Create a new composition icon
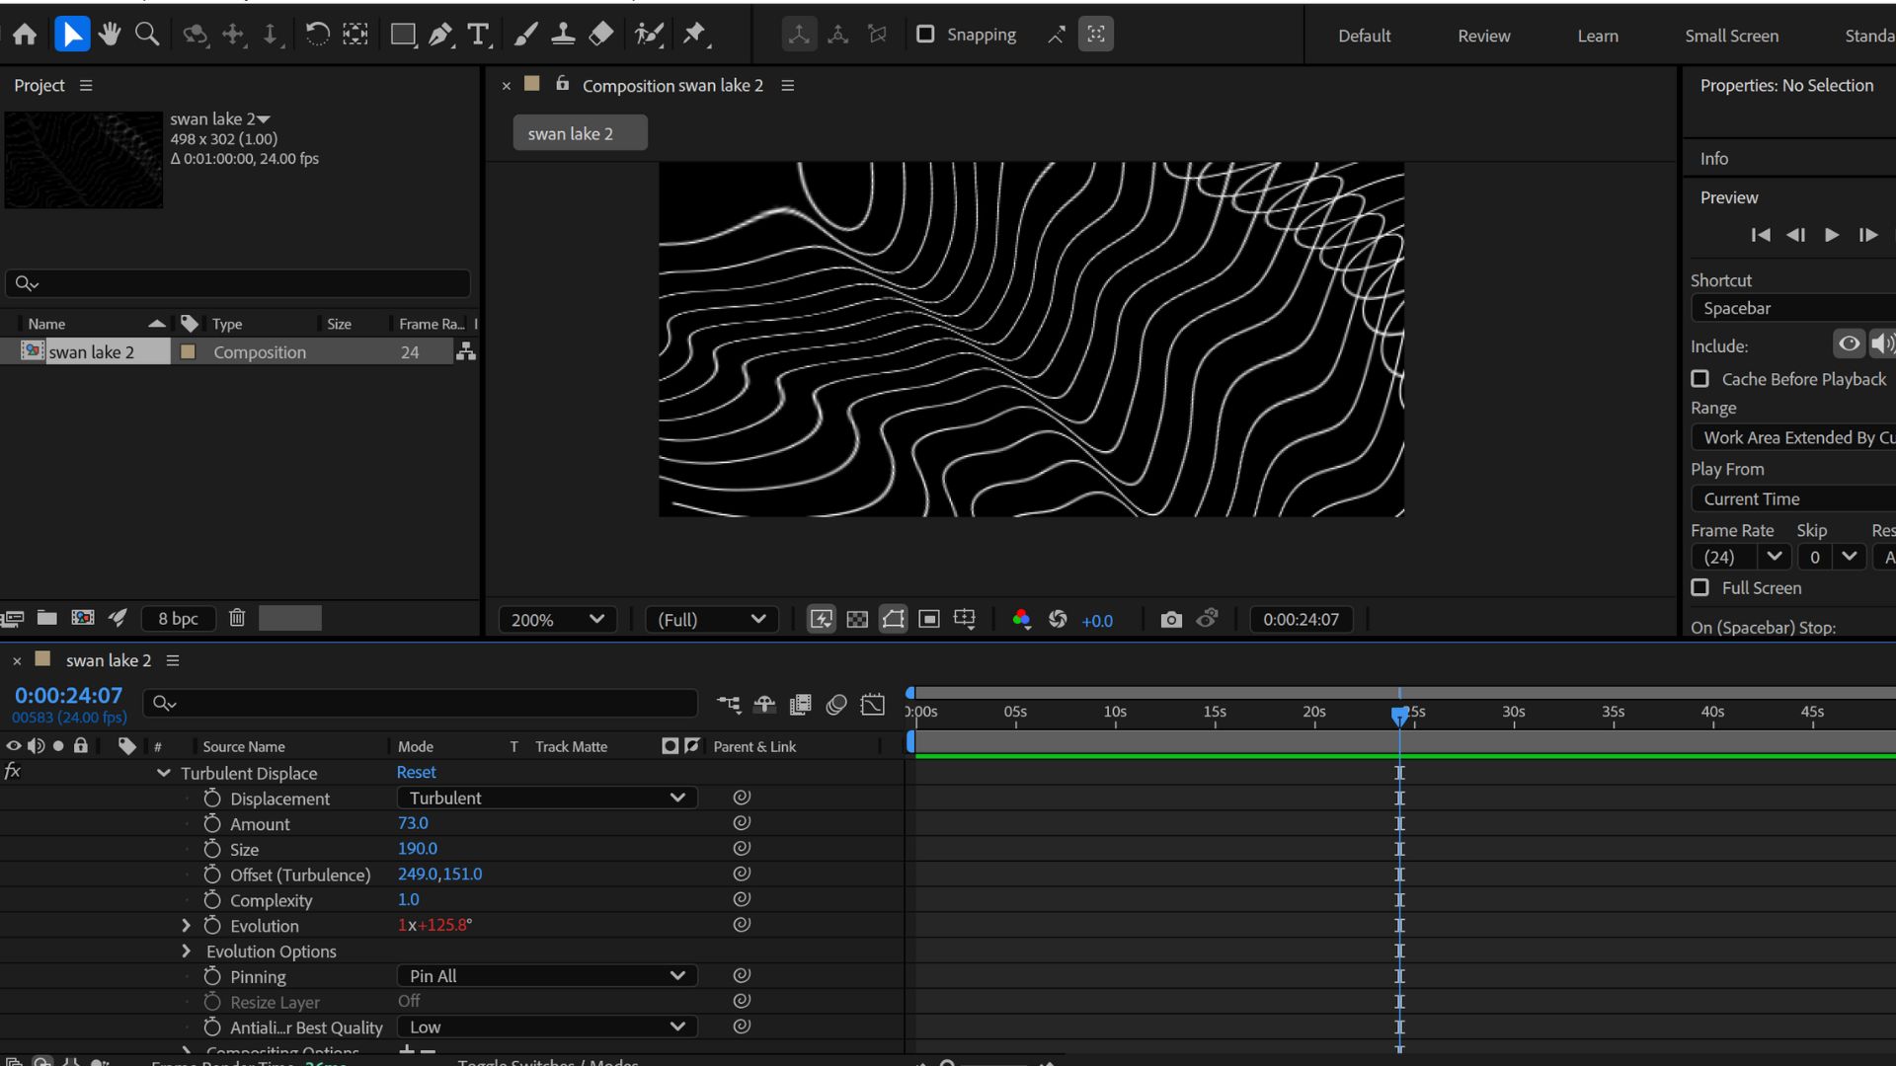This screenshot has height=1066, width=1896. pyautogui.click(x=83, y=618)
